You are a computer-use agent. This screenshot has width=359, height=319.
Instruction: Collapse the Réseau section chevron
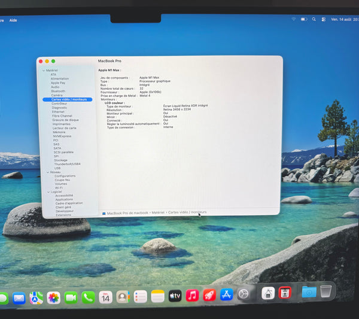48,172
